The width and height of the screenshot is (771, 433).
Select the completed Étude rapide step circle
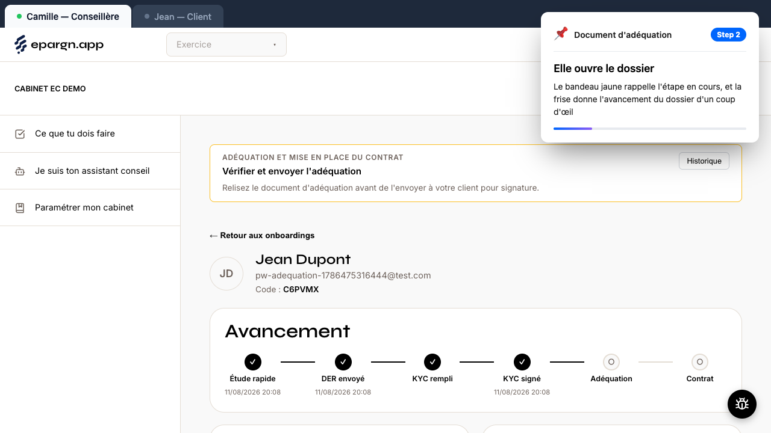click(253, 362)
